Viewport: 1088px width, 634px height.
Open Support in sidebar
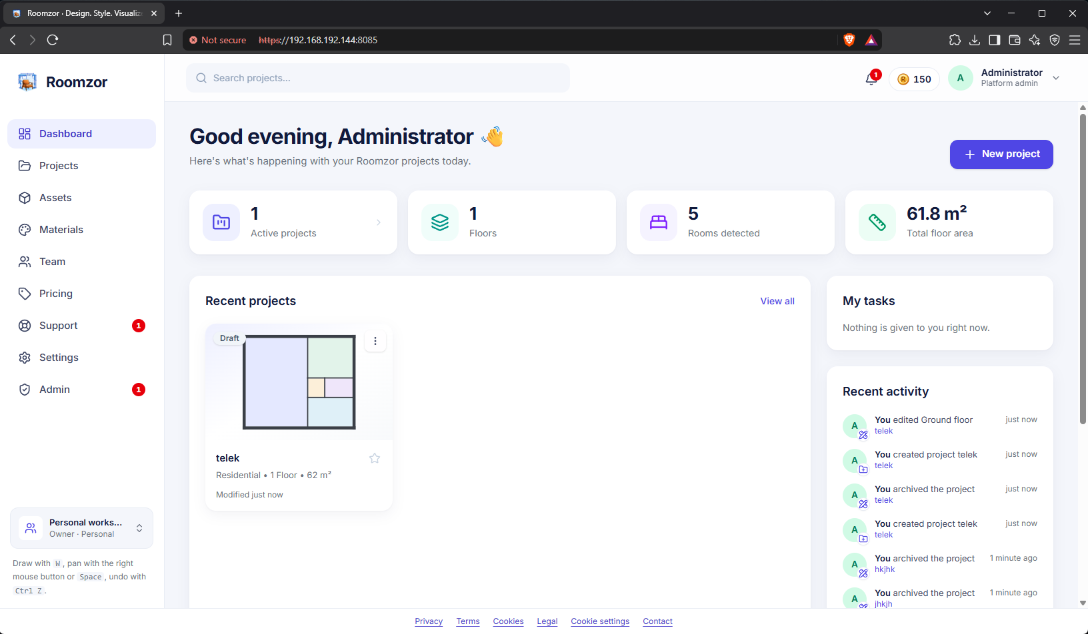pyautogui.click(x=81, y=326)
